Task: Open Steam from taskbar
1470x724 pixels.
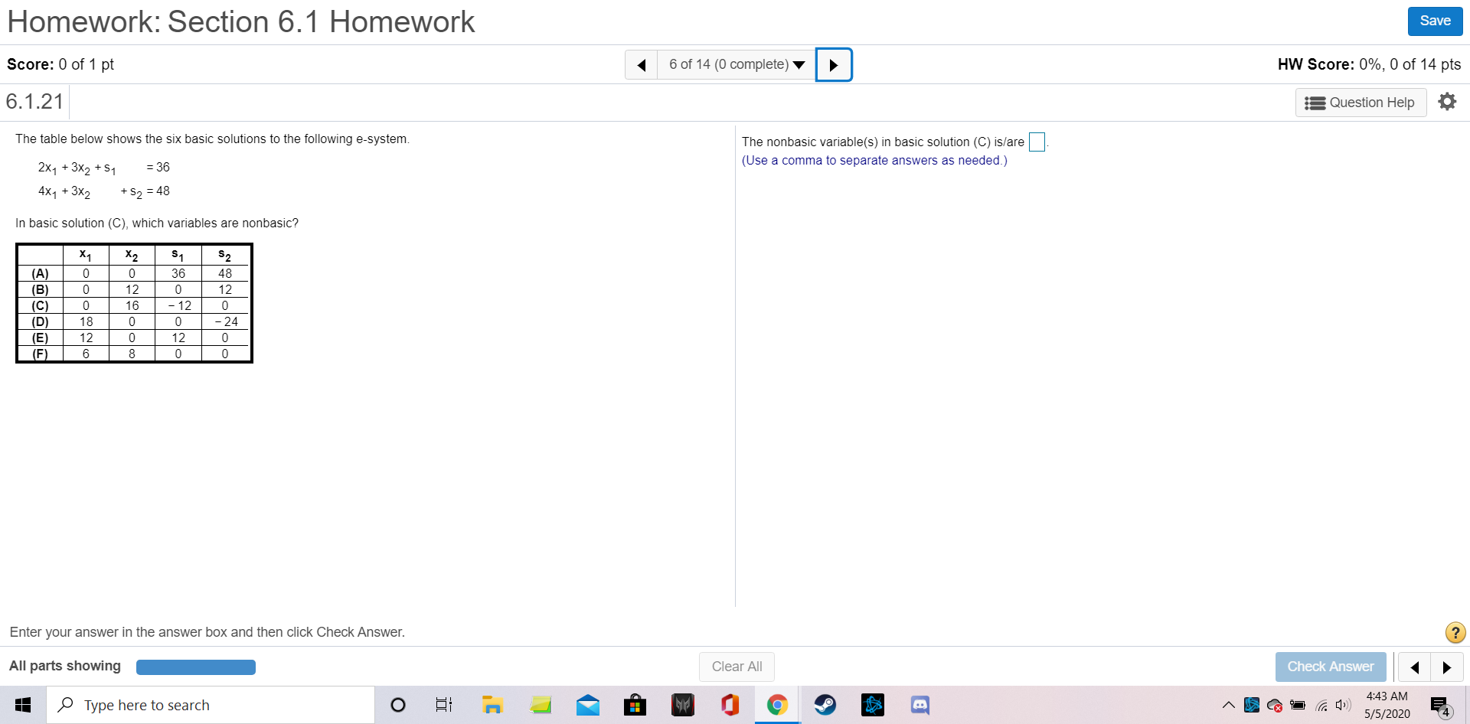Action: click(x=825, y=705)
